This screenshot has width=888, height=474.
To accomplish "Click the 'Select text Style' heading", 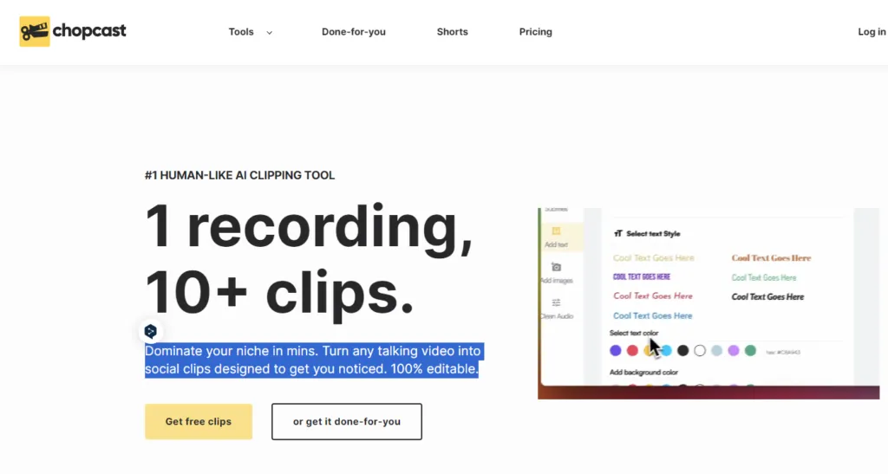I will 653,234.
